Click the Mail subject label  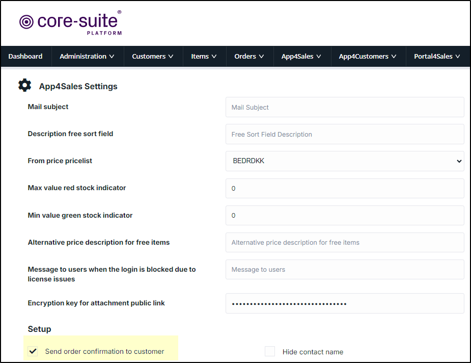pyautogui.click(x=48, y=107)
